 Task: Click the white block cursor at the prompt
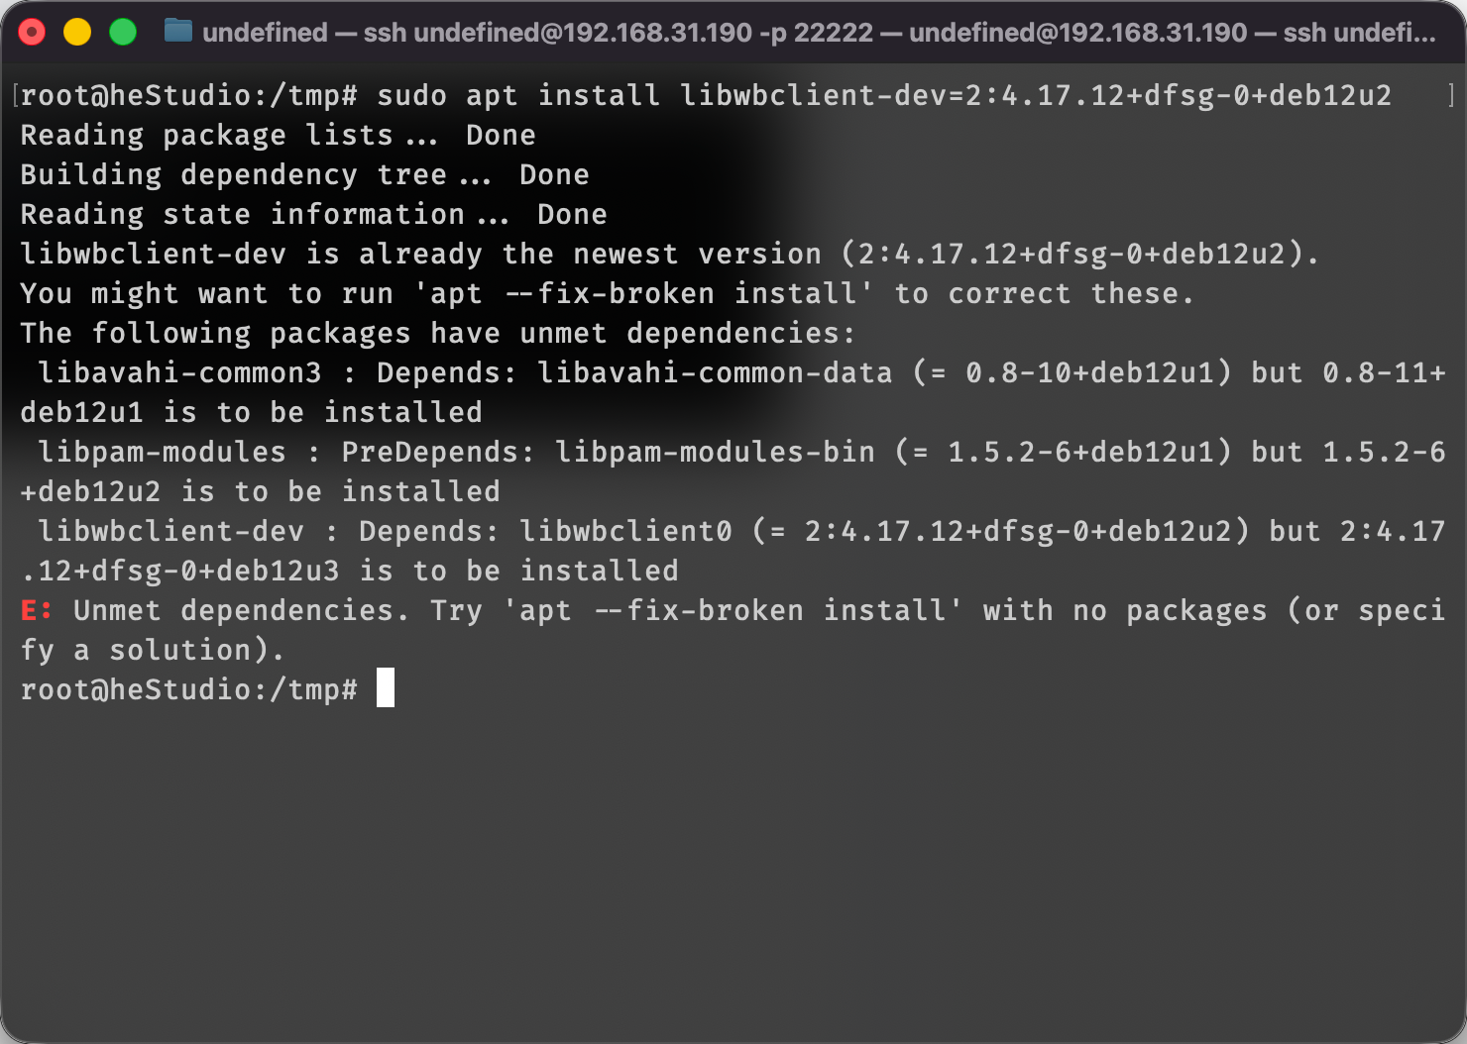[x=386, y=688]
